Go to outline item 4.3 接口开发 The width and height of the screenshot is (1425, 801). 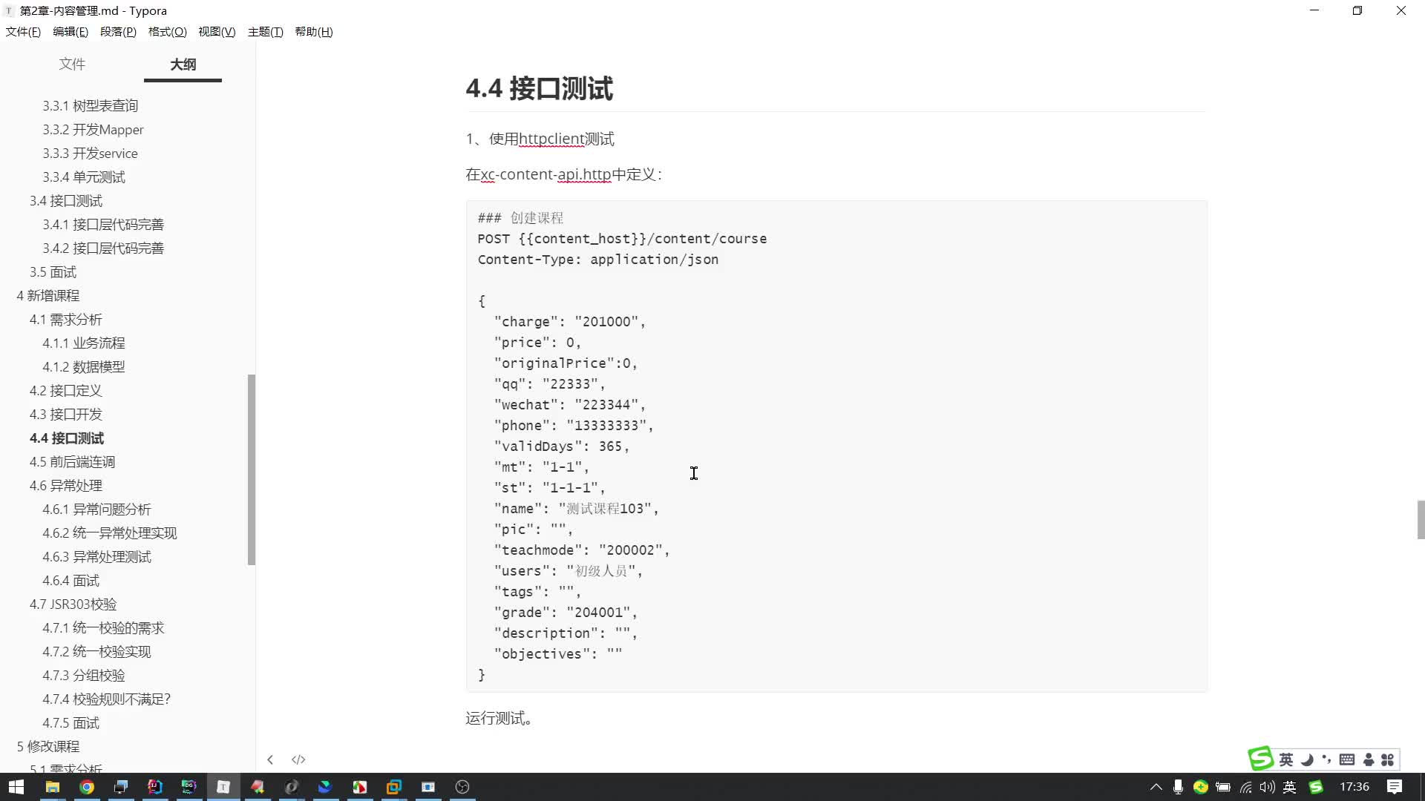pyautogui.click(x=65, y=415)
